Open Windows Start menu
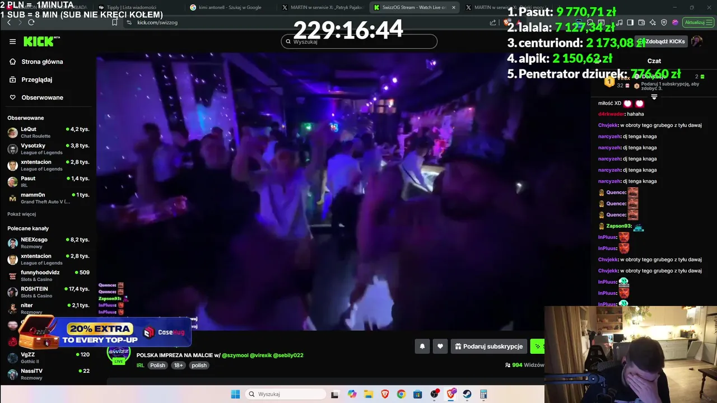The height and width of the screenshot is (403, 717). 235,394
